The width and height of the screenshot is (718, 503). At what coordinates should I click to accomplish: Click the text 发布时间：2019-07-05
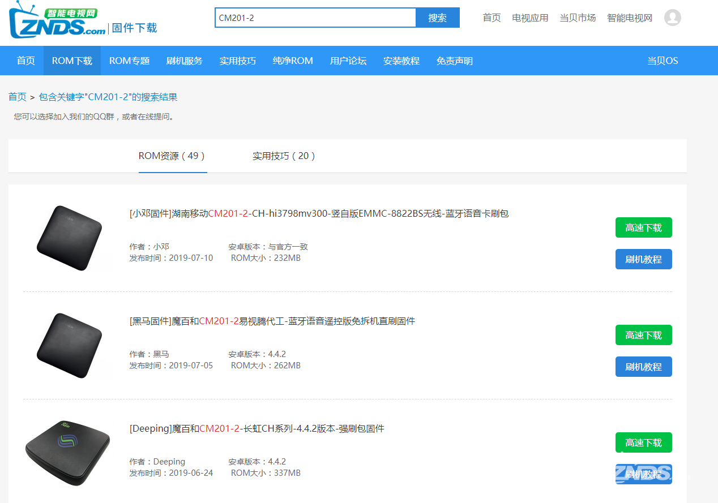click(x=172, y=366)
